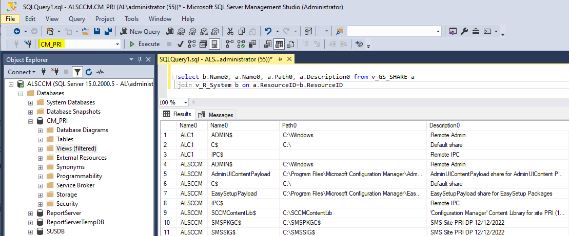Pin the SQLQuery1.sql tab

tap(280, 59)
